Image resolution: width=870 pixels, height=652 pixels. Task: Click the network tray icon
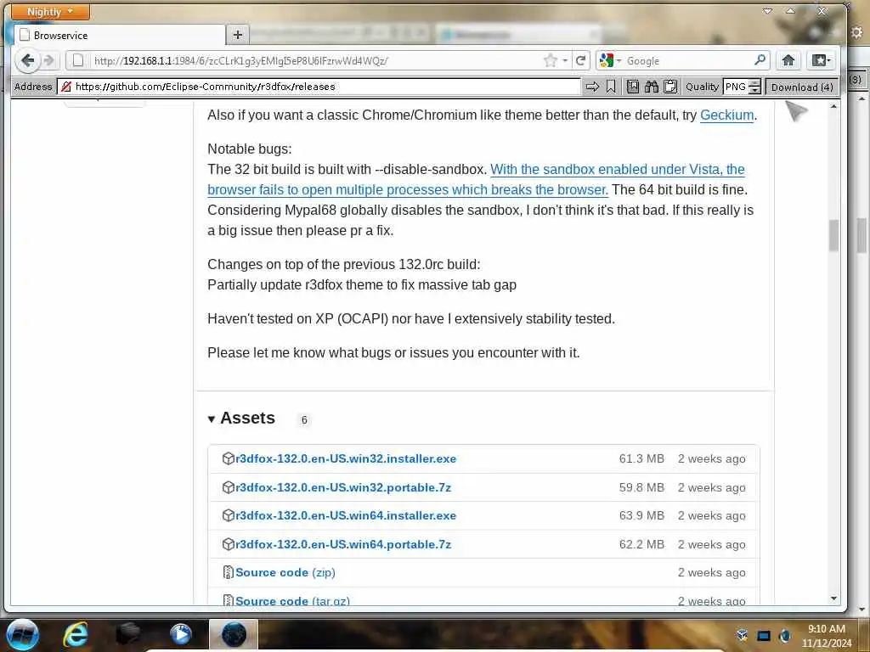764,635
